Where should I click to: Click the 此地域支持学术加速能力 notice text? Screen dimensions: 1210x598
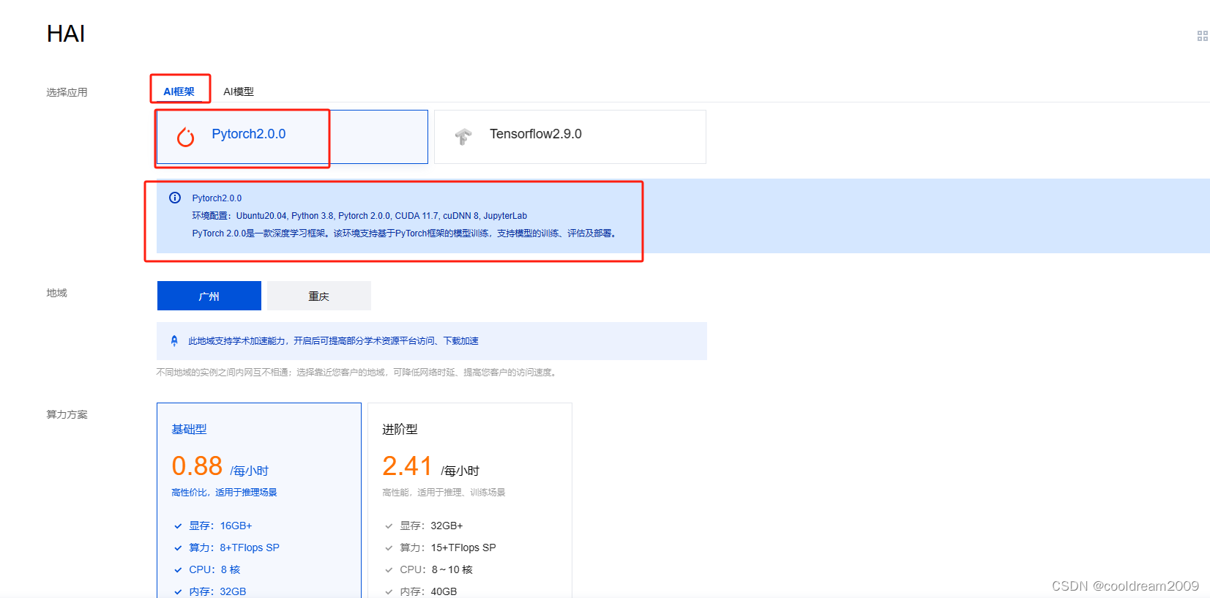(333, 341)
